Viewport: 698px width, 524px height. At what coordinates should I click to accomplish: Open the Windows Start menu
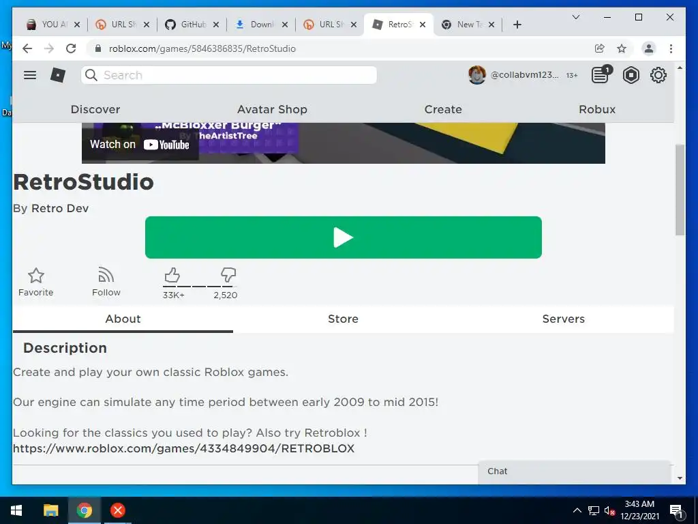click(16, 510)
